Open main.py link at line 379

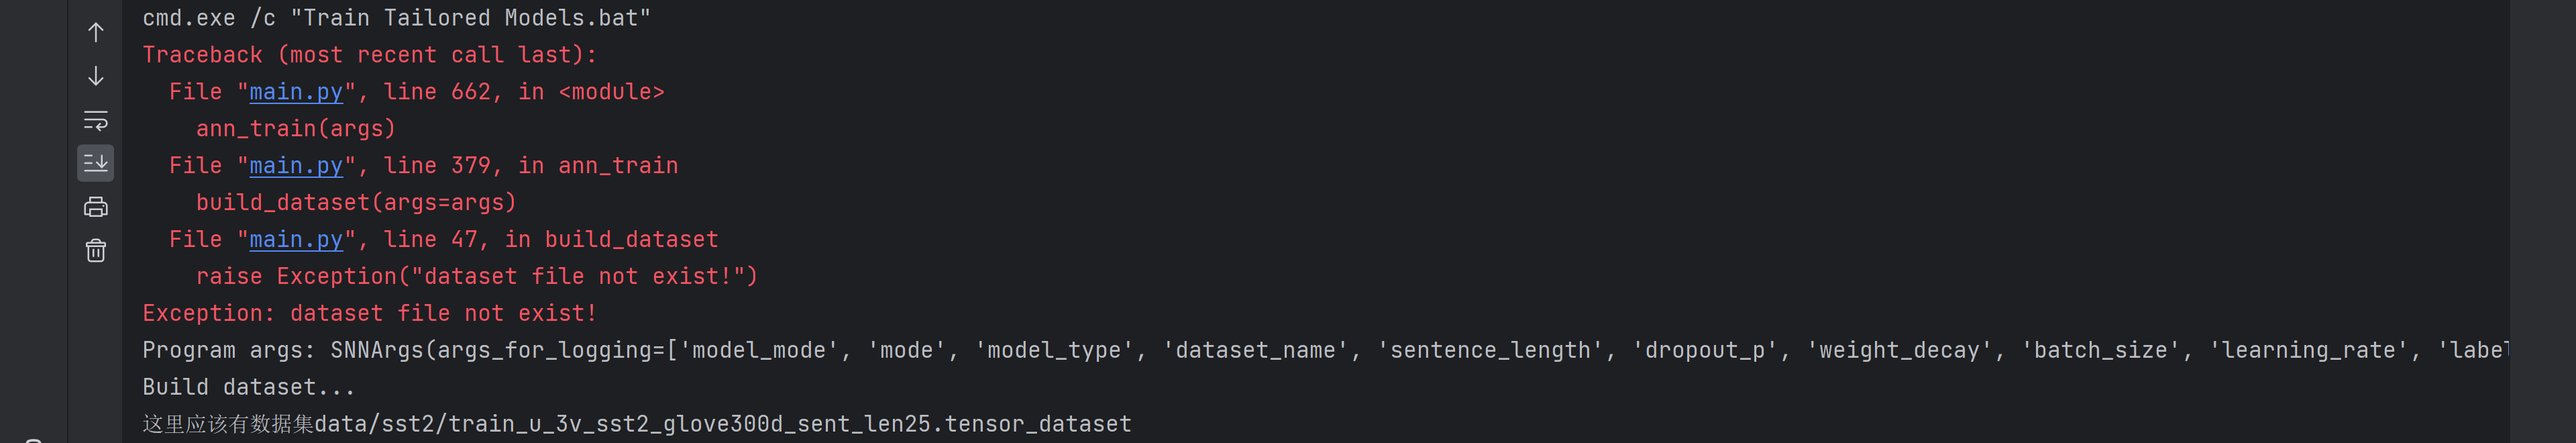coord(296,166)
